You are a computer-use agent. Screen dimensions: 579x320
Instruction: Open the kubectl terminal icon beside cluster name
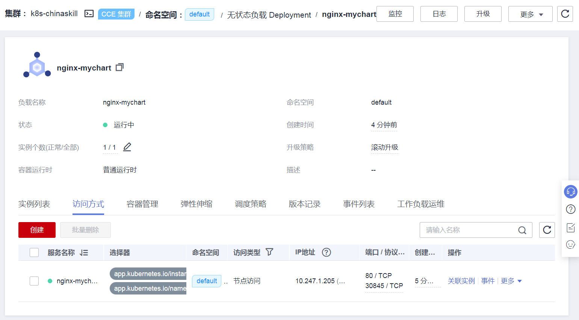click(89, 14)
